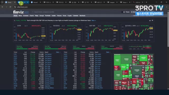The height and width of the screenshot is (95, 169).
Task: Open the Backtests menu item
Action: 82,16
